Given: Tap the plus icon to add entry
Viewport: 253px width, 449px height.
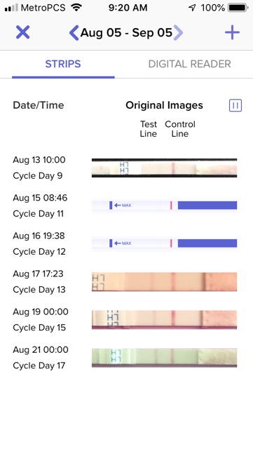Looking at the screenshot, I should [232, 32].
